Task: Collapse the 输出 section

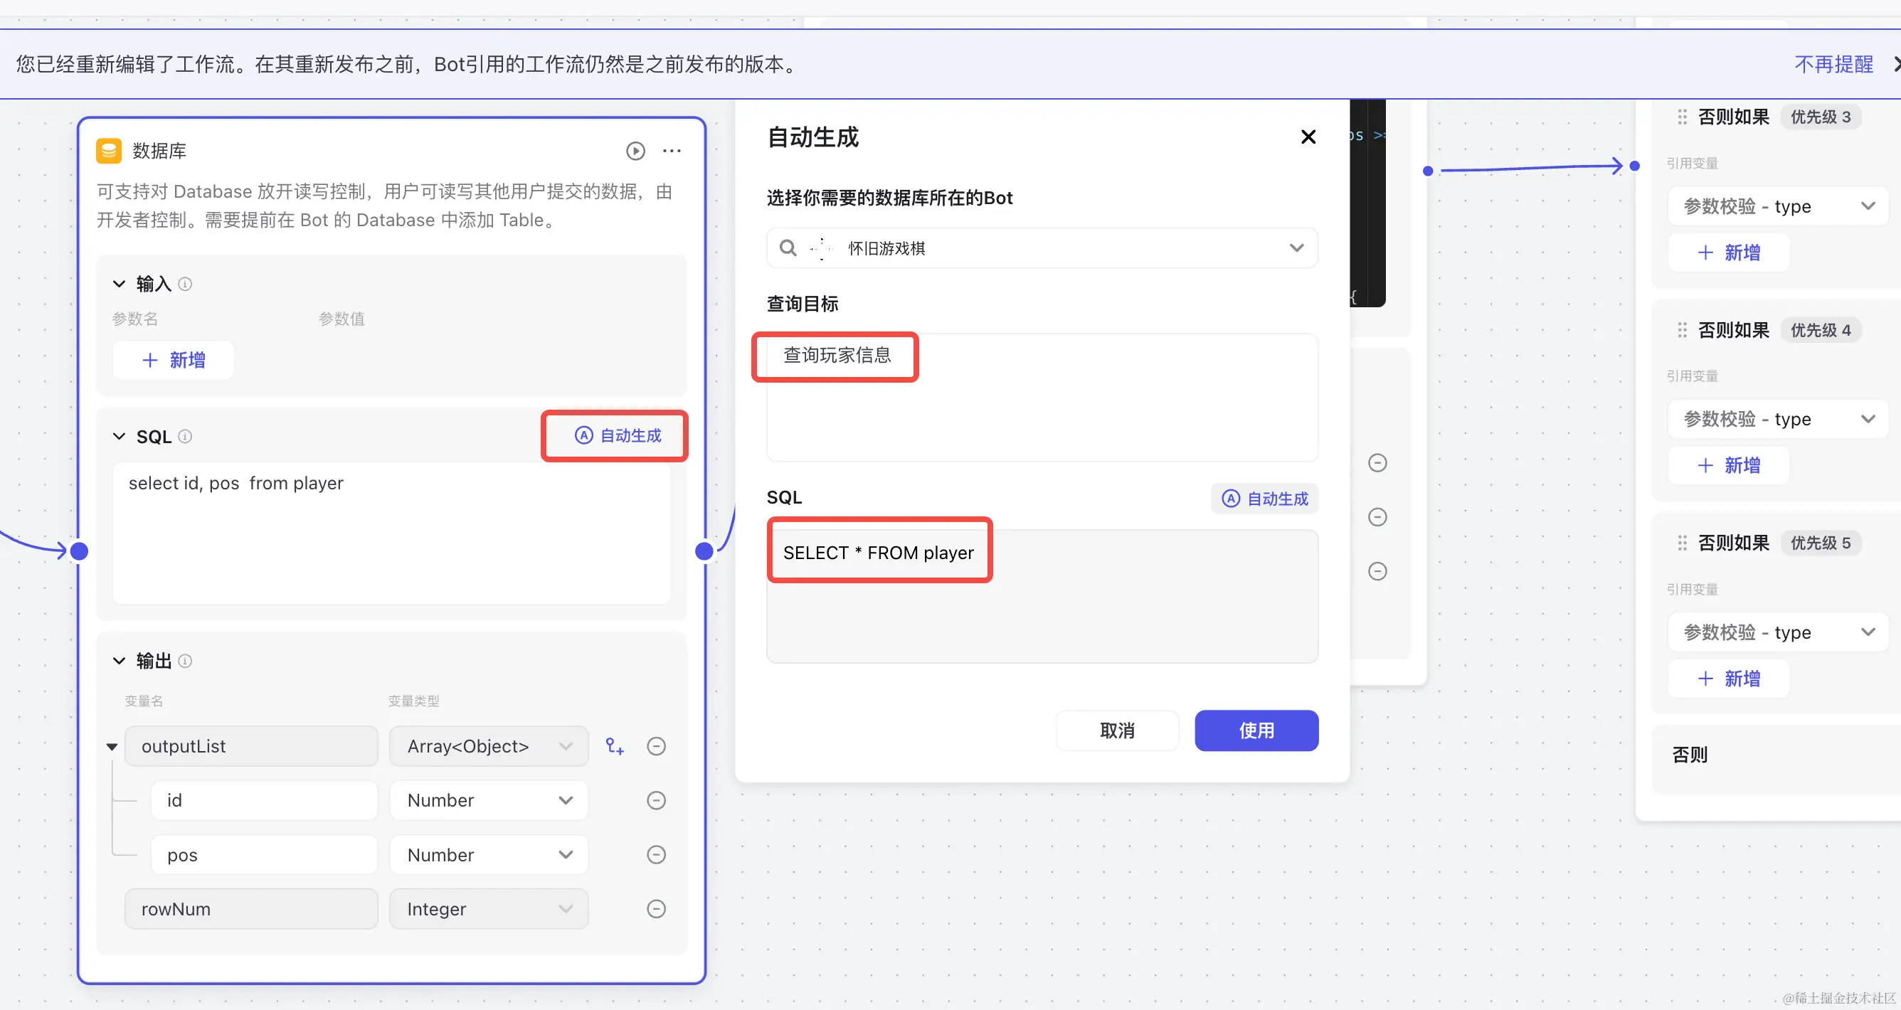Action: (119, 661)
